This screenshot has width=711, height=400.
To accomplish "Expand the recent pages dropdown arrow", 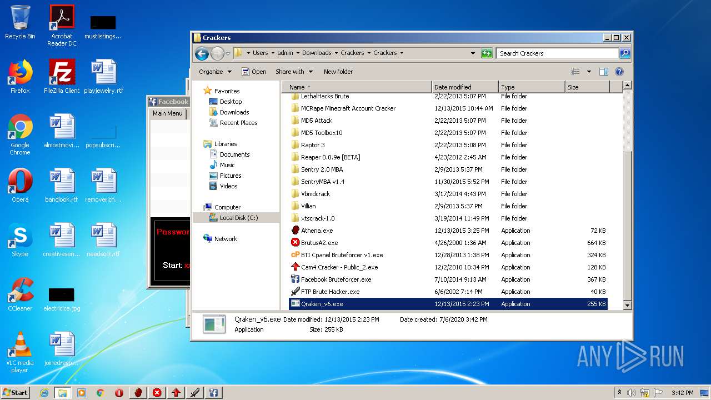I will pos(228,54).
